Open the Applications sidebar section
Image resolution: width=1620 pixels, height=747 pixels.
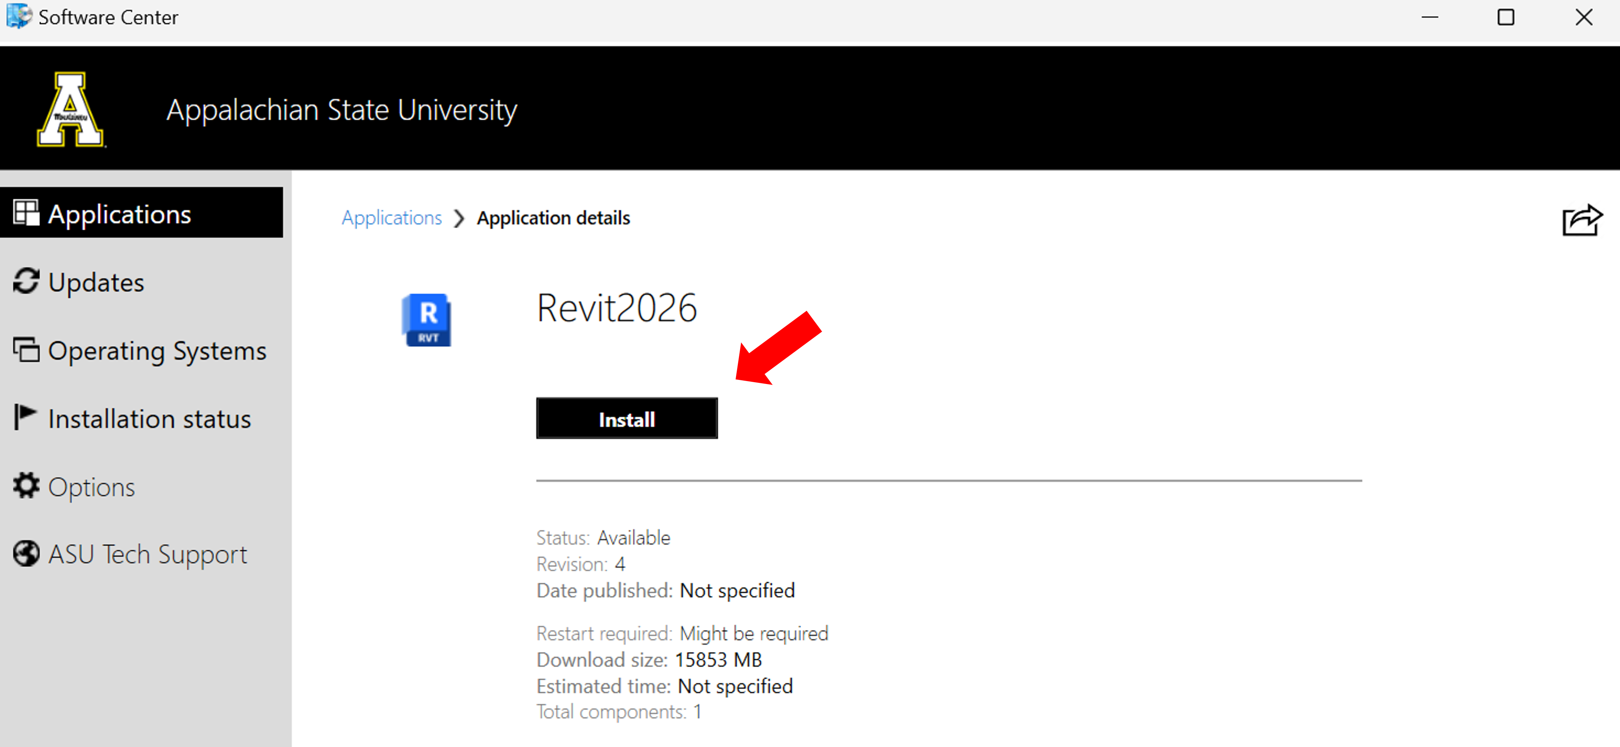pos(141,213)
